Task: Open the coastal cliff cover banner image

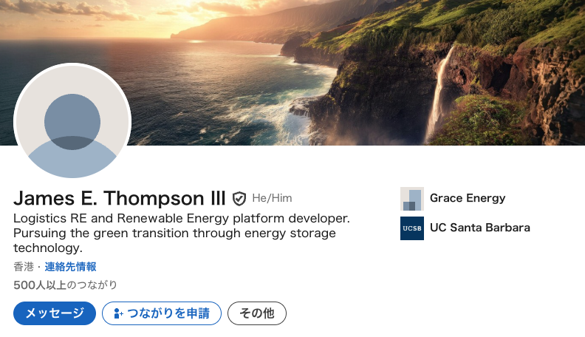Action: coord(292,72)
